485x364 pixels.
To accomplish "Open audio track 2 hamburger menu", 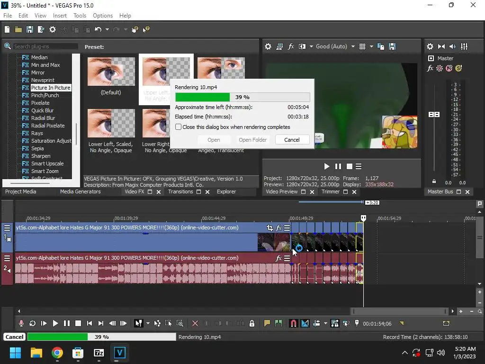I will pyautogui.click(x=7, y=258).
